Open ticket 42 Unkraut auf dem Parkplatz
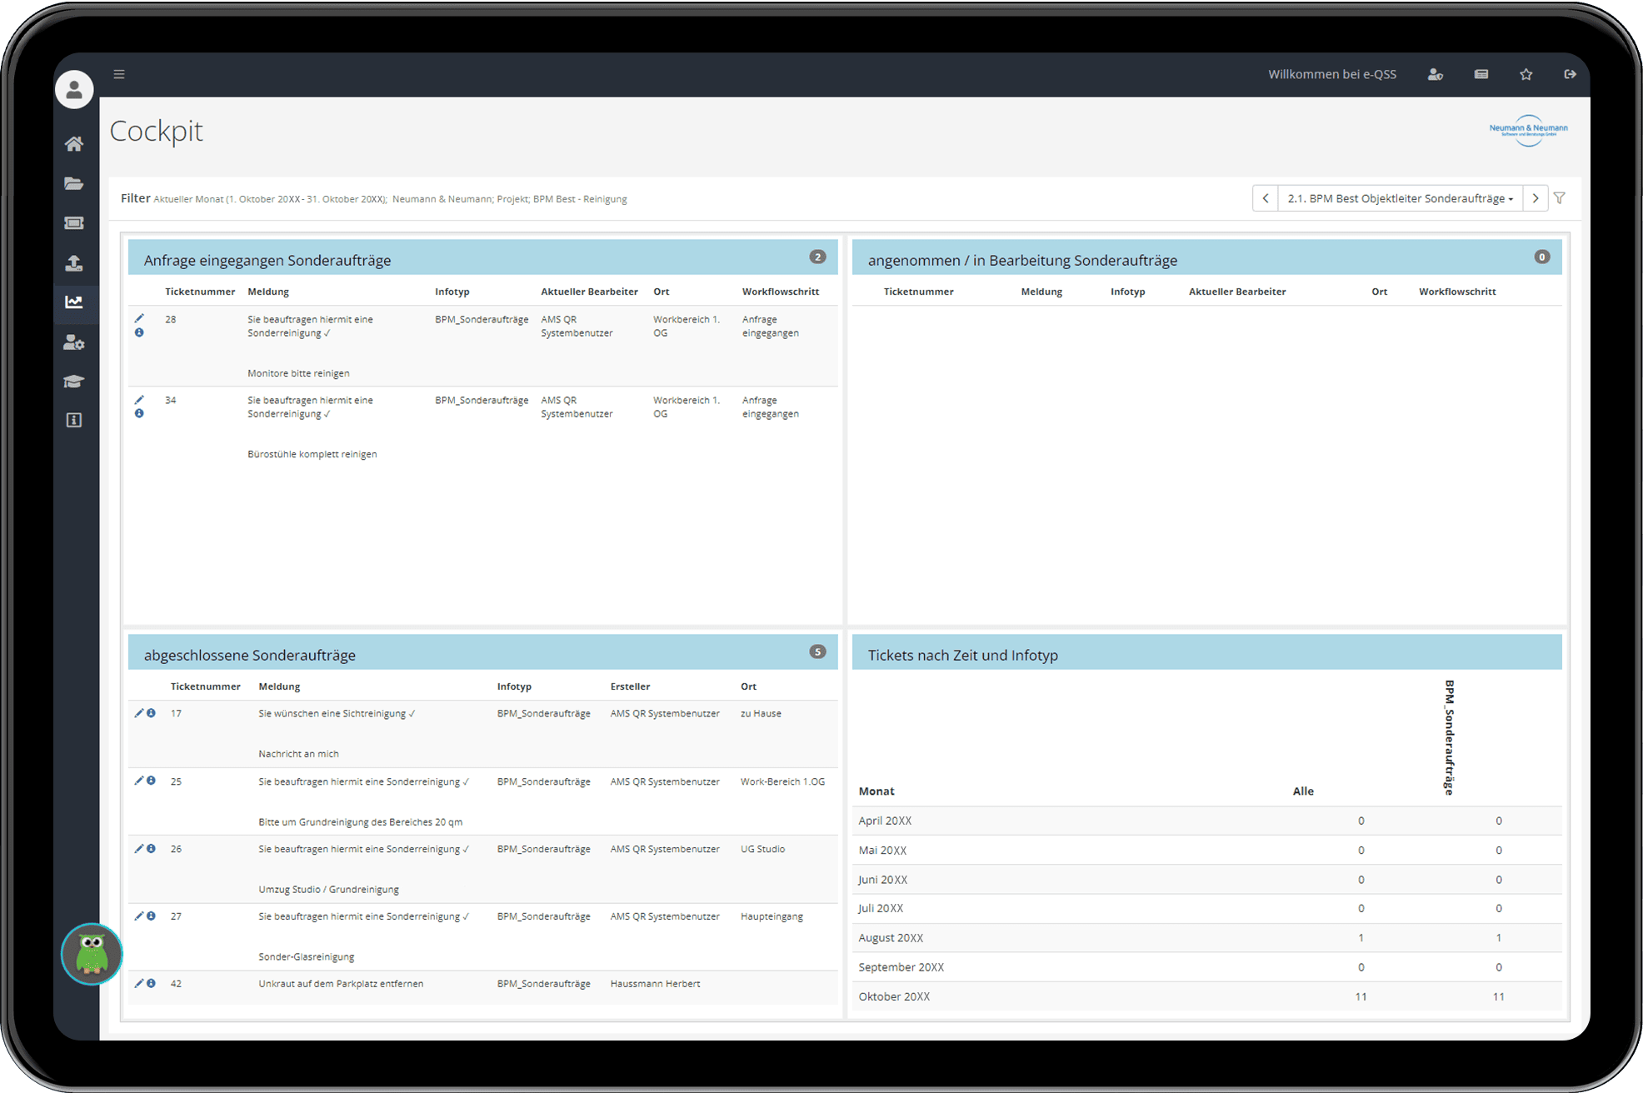 pos(341,984)
